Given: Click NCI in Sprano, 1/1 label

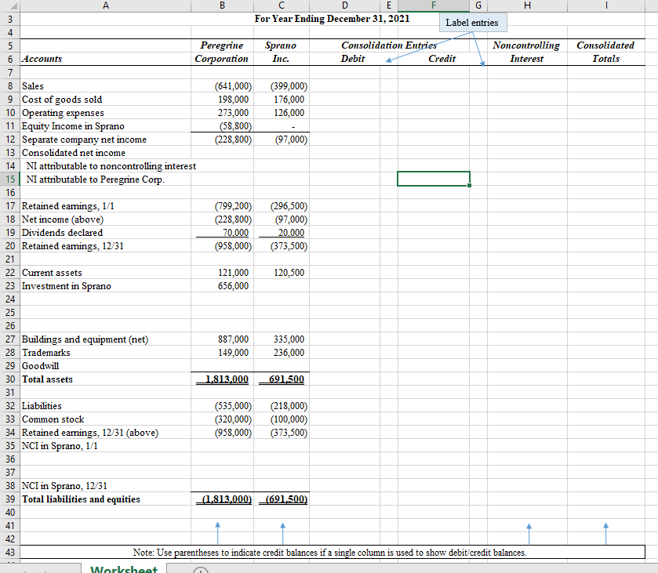Looking at the screenshot, I should tap(60, 446).
